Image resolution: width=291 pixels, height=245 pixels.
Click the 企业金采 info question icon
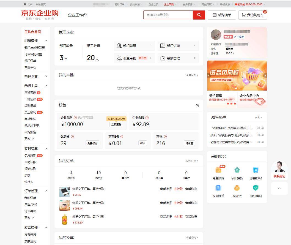click(x=75, y=118)
